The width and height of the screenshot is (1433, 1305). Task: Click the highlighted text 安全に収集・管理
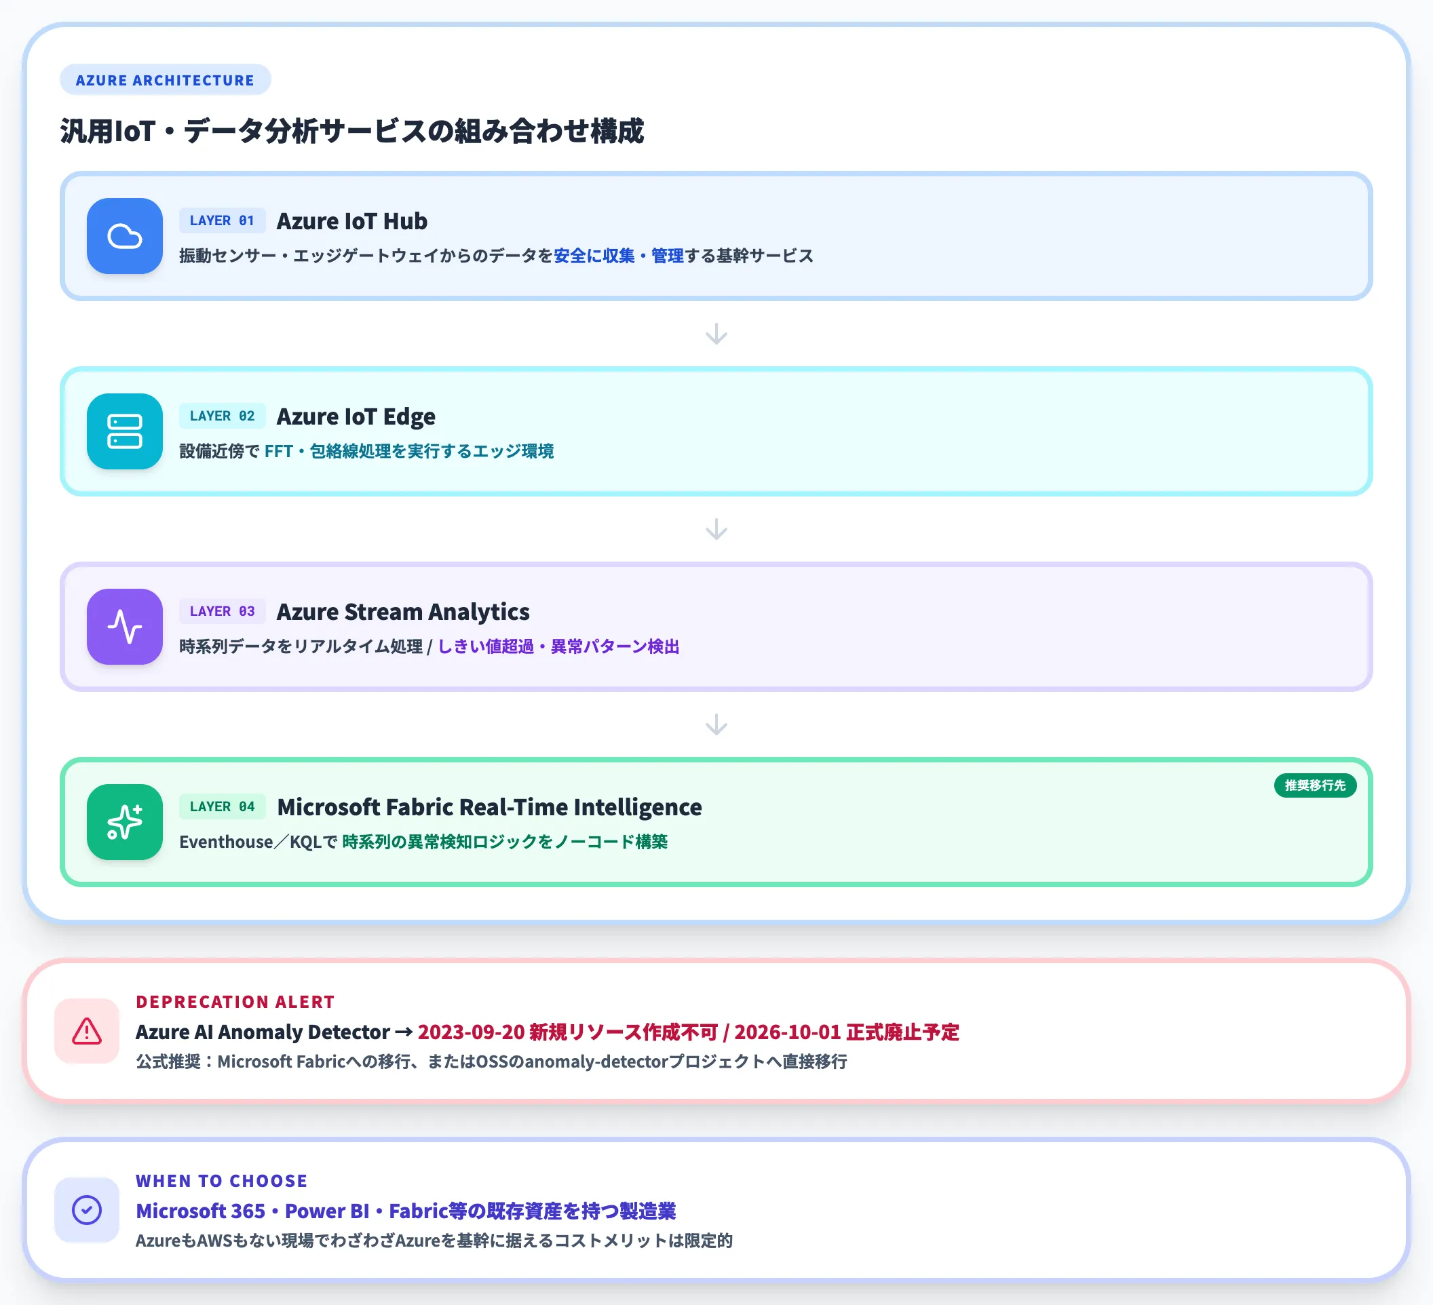tap(618, 256)
